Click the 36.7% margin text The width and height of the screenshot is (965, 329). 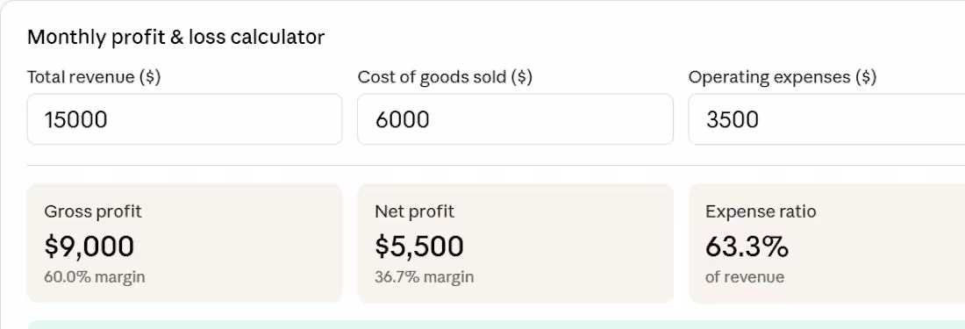coord(424,276)
